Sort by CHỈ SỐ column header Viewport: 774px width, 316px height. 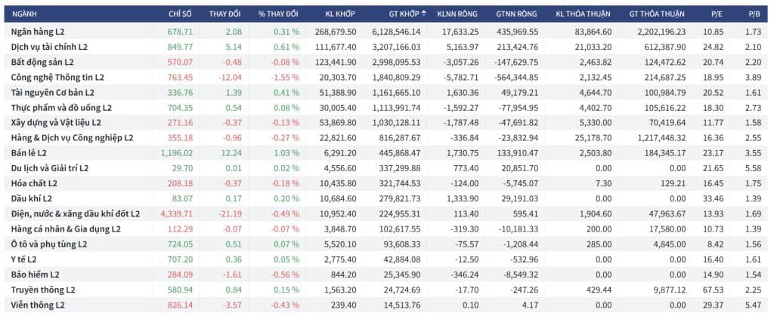[180, 14]
